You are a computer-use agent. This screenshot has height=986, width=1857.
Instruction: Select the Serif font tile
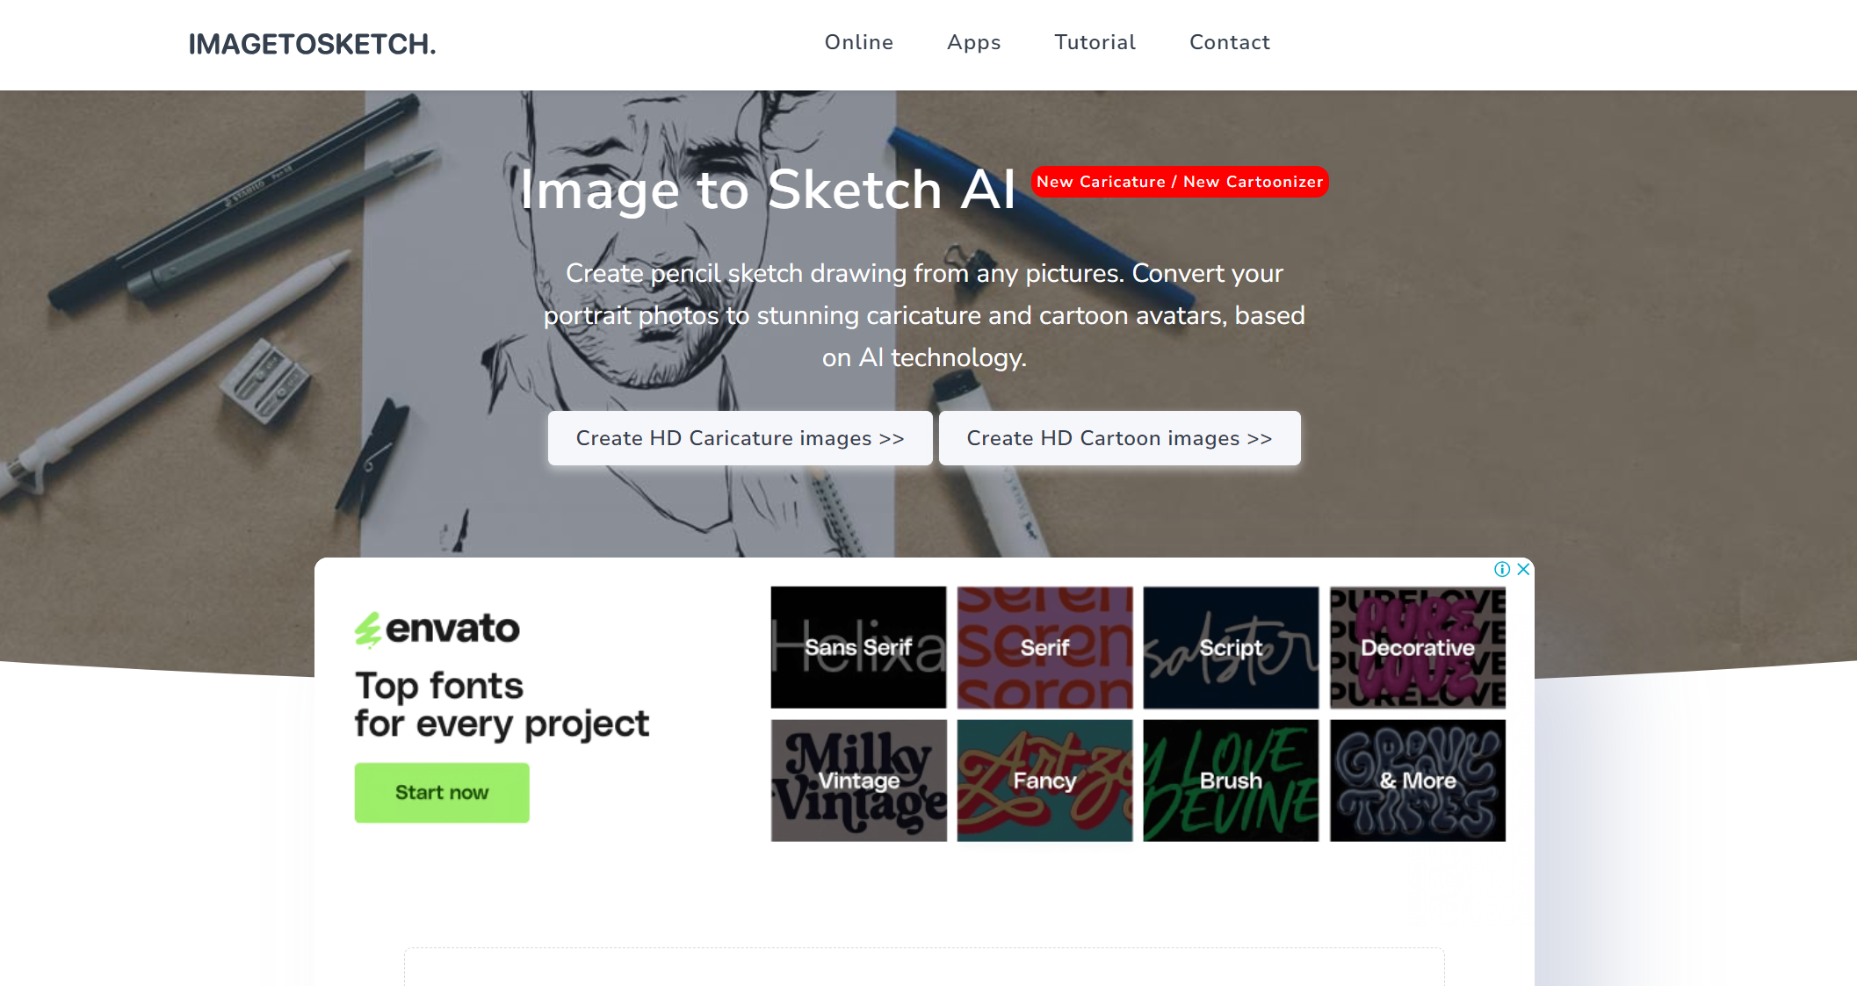pos(1044,647)
